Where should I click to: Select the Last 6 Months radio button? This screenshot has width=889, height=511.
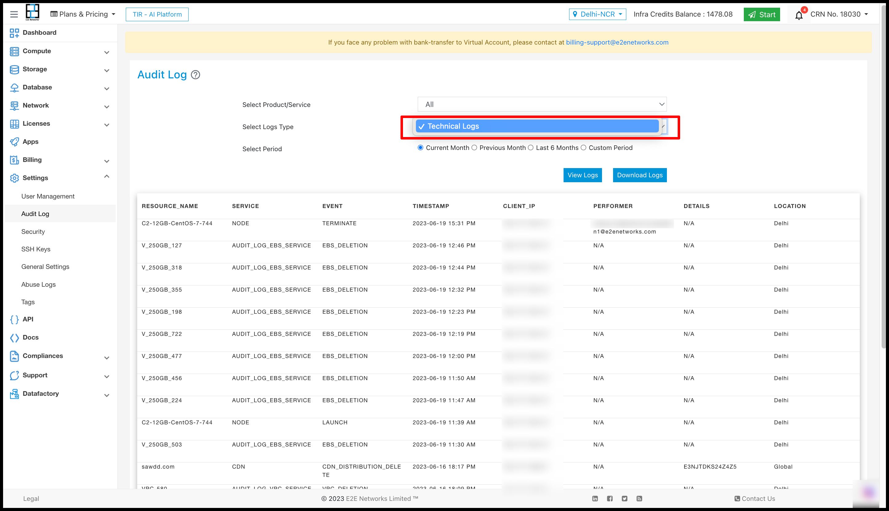click(x=531, y=148)
